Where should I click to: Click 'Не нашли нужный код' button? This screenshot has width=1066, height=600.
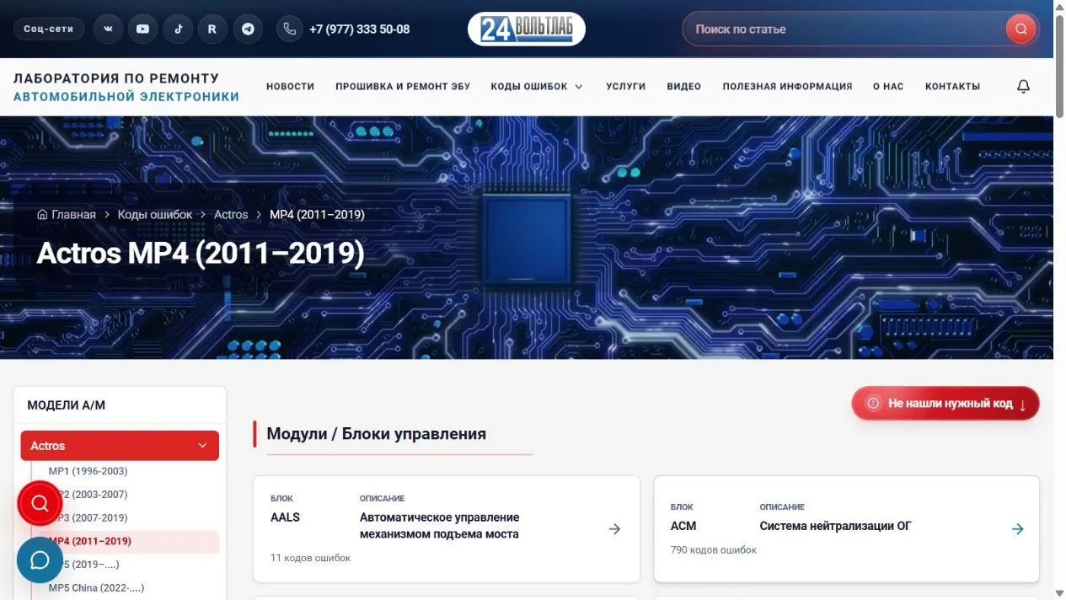[x=945, y=404]
